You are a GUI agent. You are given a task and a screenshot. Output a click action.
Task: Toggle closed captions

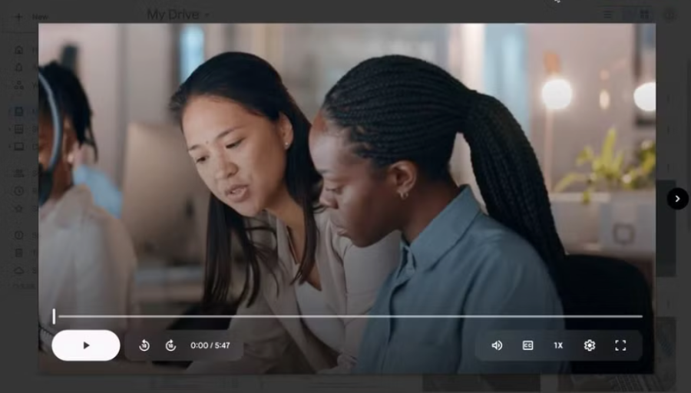click(x=527, y=345)
